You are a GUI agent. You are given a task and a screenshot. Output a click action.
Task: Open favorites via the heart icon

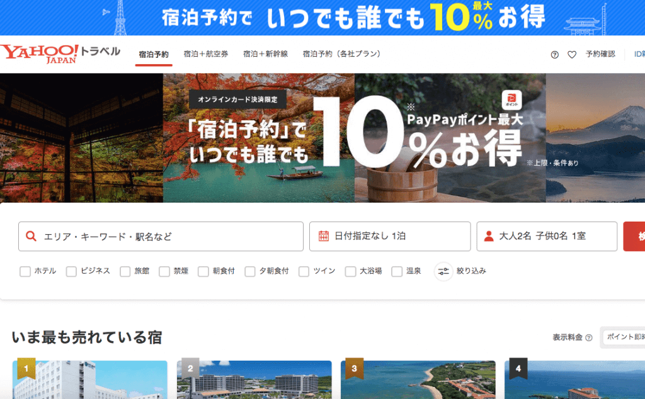click(x=571, y=54)
